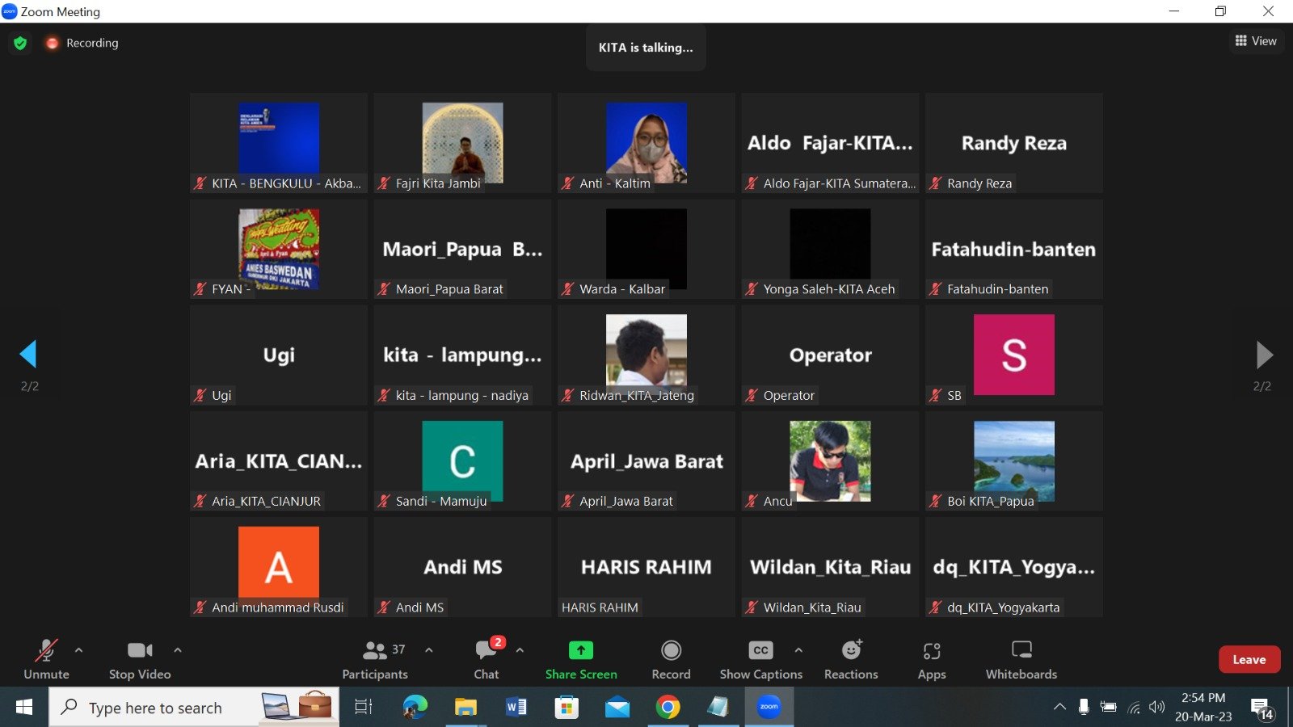Viewport: 1293px width, 727px height.
Task: Expand audio options arrow beside Unmute
Action: 78,649
